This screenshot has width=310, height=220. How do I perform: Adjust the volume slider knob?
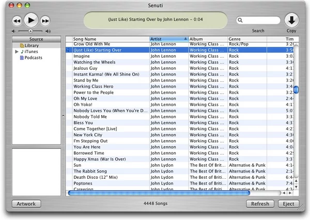[30, 31]
